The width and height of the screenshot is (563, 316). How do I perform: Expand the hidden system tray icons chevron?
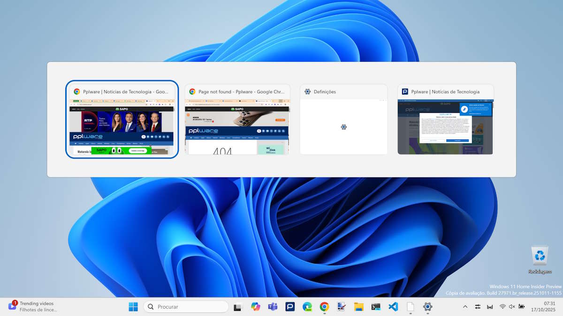(465, 307)
